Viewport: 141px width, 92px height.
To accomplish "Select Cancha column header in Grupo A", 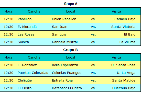I will coord(34,11).
